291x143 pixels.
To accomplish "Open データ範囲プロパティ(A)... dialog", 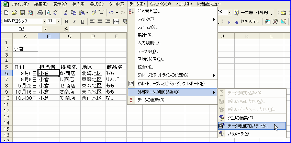I will 252,126.
